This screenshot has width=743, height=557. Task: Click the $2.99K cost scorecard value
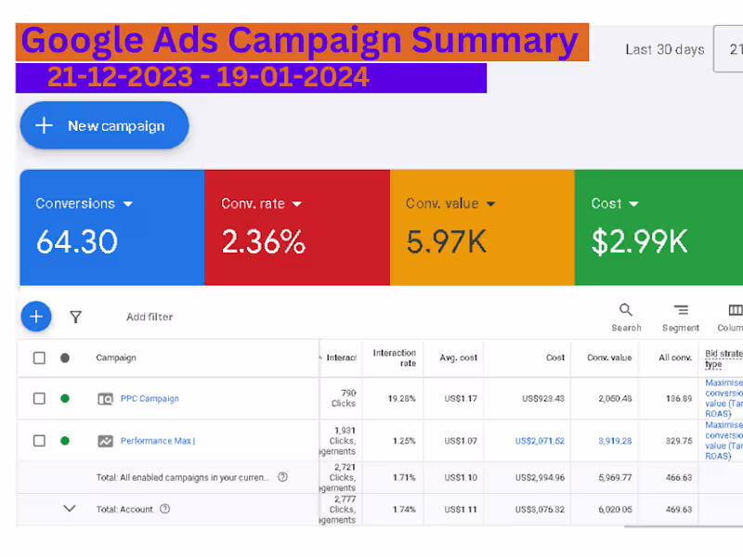639,241
